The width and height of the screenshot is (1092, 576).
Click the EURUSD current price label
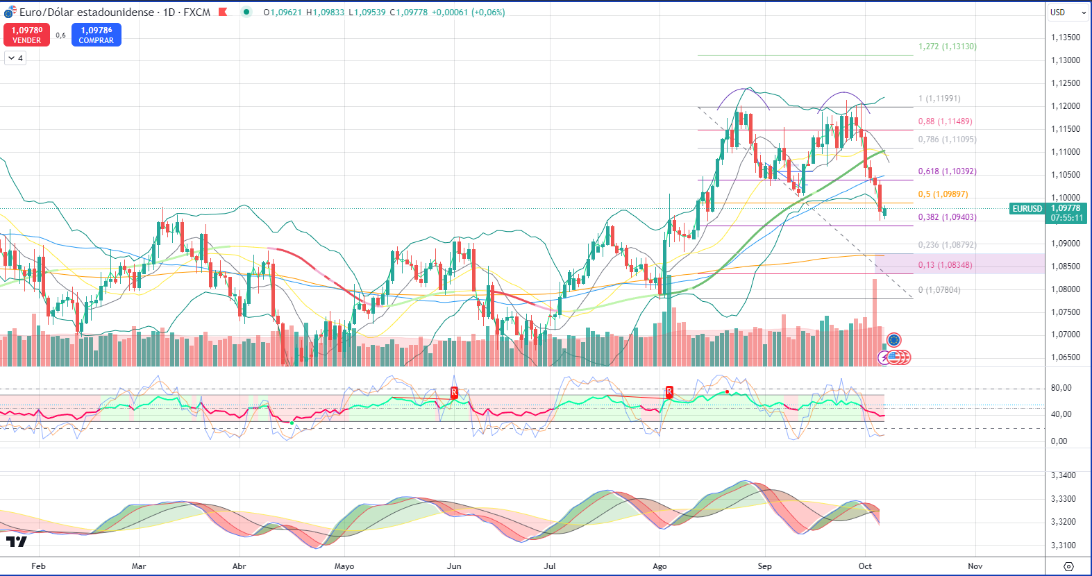(x=1027, y=209)
